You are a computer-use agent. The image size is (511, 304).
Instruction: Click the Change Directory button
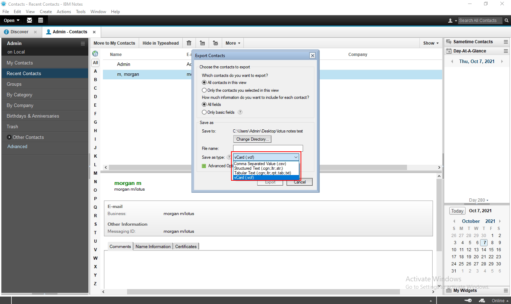[252, 139]
